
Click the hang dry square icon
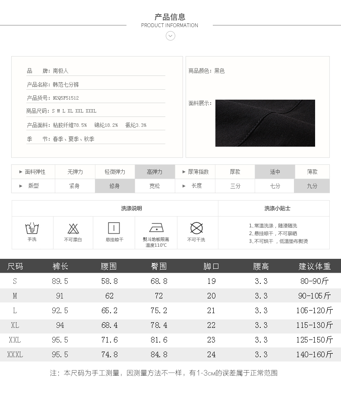pos(114,228)
